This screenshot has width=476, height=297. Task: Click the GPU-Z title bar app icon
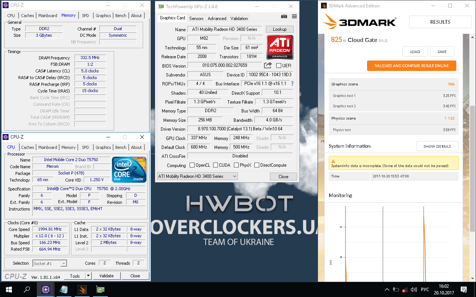(x=161, y=6)
